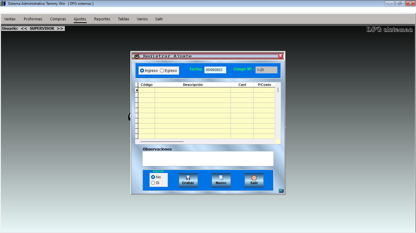
Task: Click the Nuevo button
Action: click(x=221, y=180)
